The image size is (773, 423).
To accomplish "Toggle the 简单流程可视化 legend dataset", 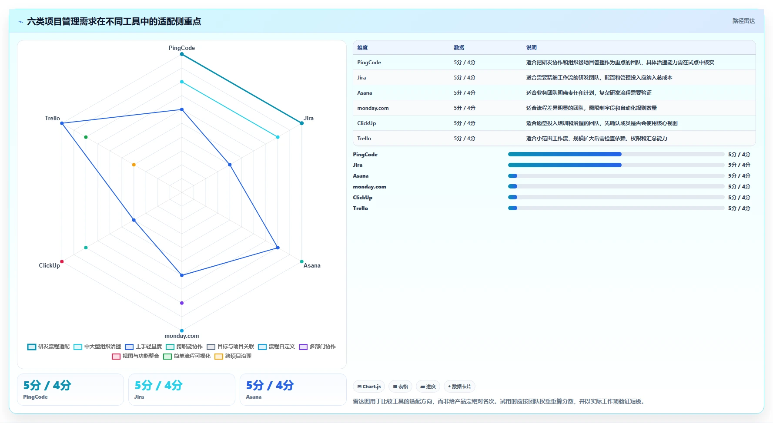I will (x=187, y=356).
